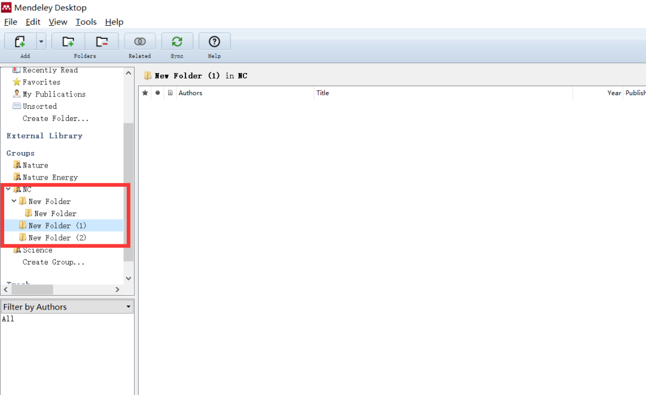Open the Help menu

114,22
